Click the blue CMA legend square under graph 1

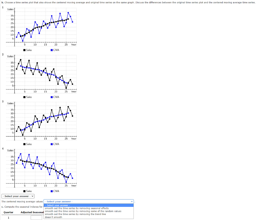point(52,50)
